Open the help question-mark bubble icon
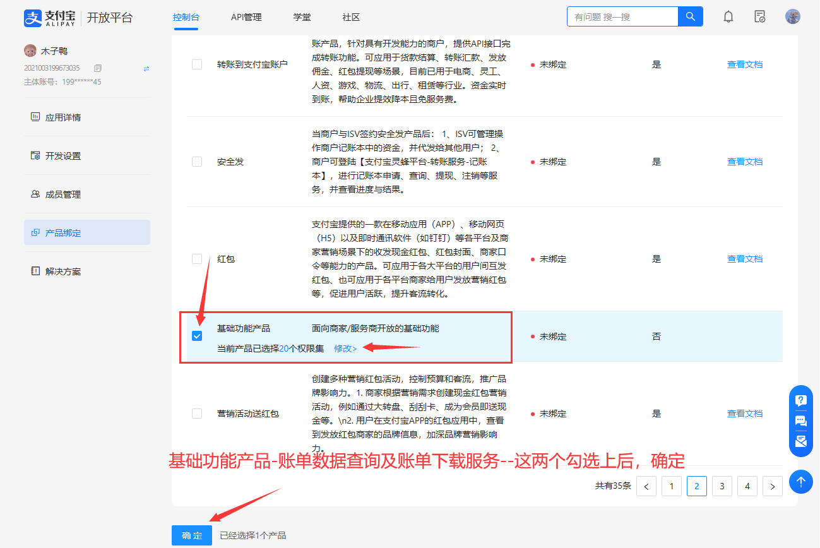Image resolution: width=820 pixels, height=548 pixels. pyautogui.click(x=800, y=400)
